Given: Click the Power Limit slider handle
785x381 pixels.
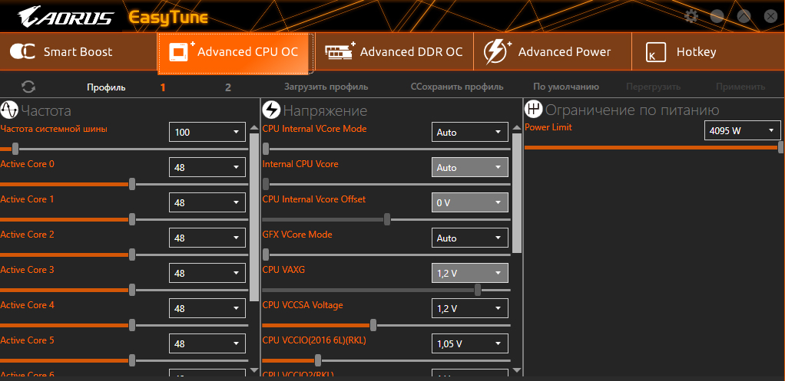Looking at the screenshot, I should point(781,147).
